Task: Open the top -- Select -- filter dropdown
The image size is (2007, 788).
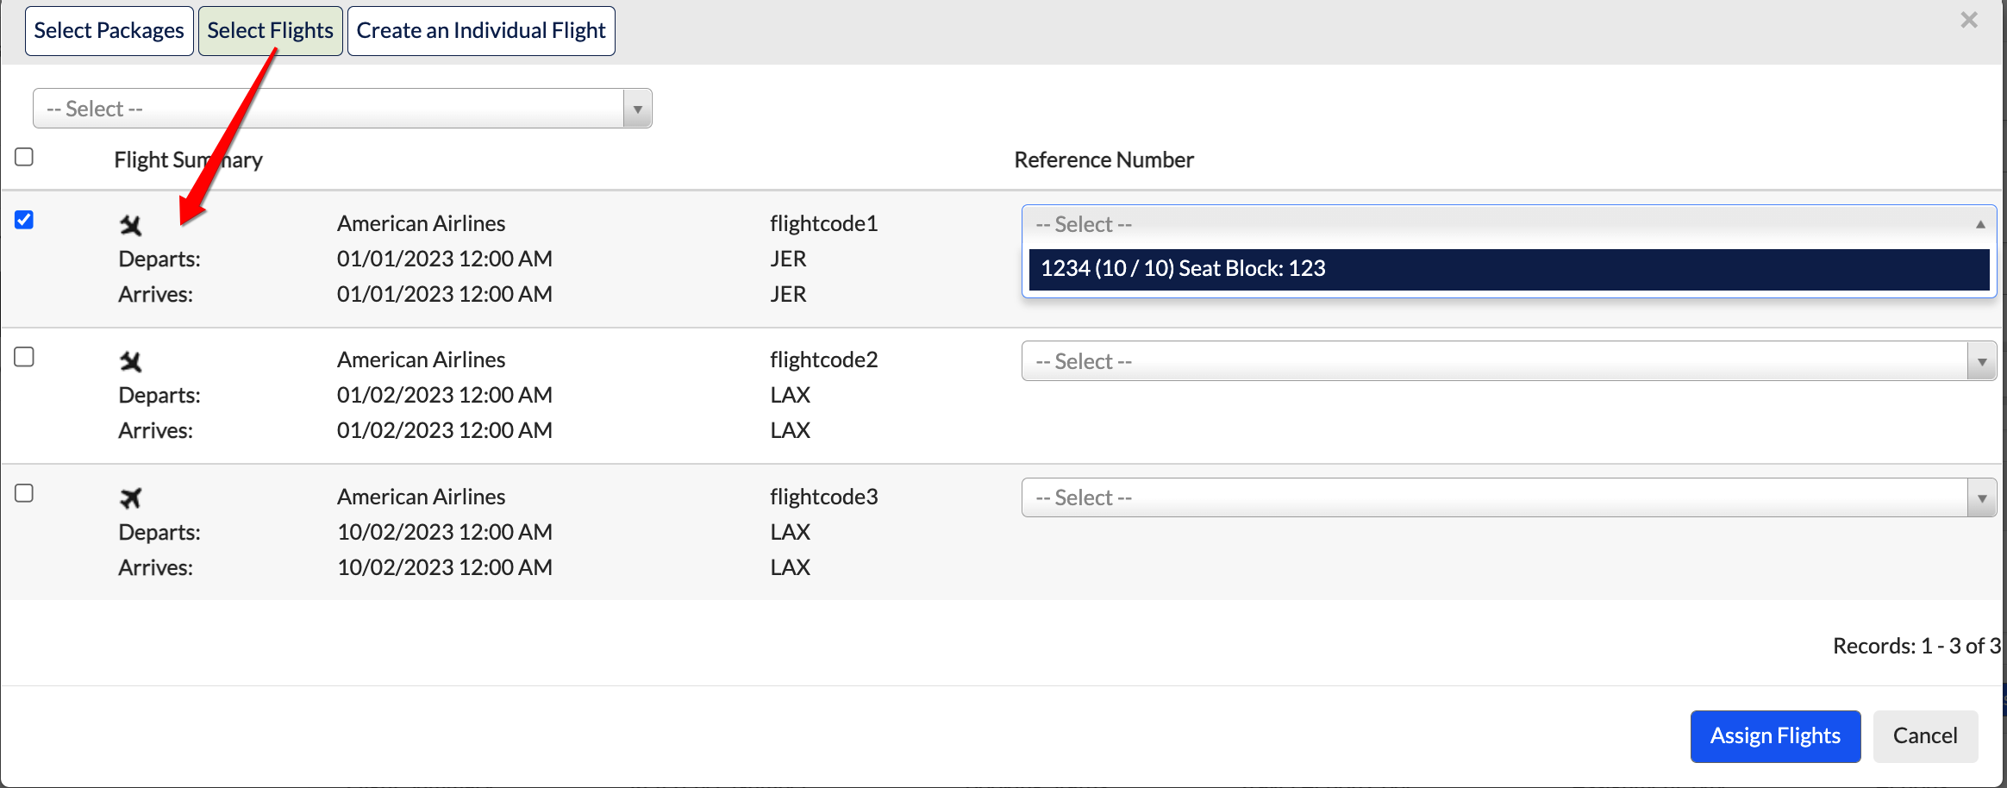Action: [x=342, y=109]
